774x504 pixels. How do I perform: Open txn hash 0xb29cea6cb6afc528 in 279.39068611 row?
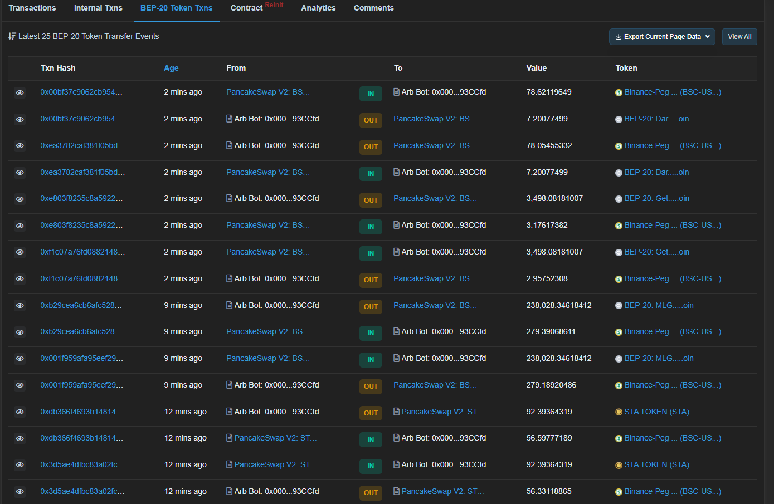pyautogui.click(x=81, y=331)
